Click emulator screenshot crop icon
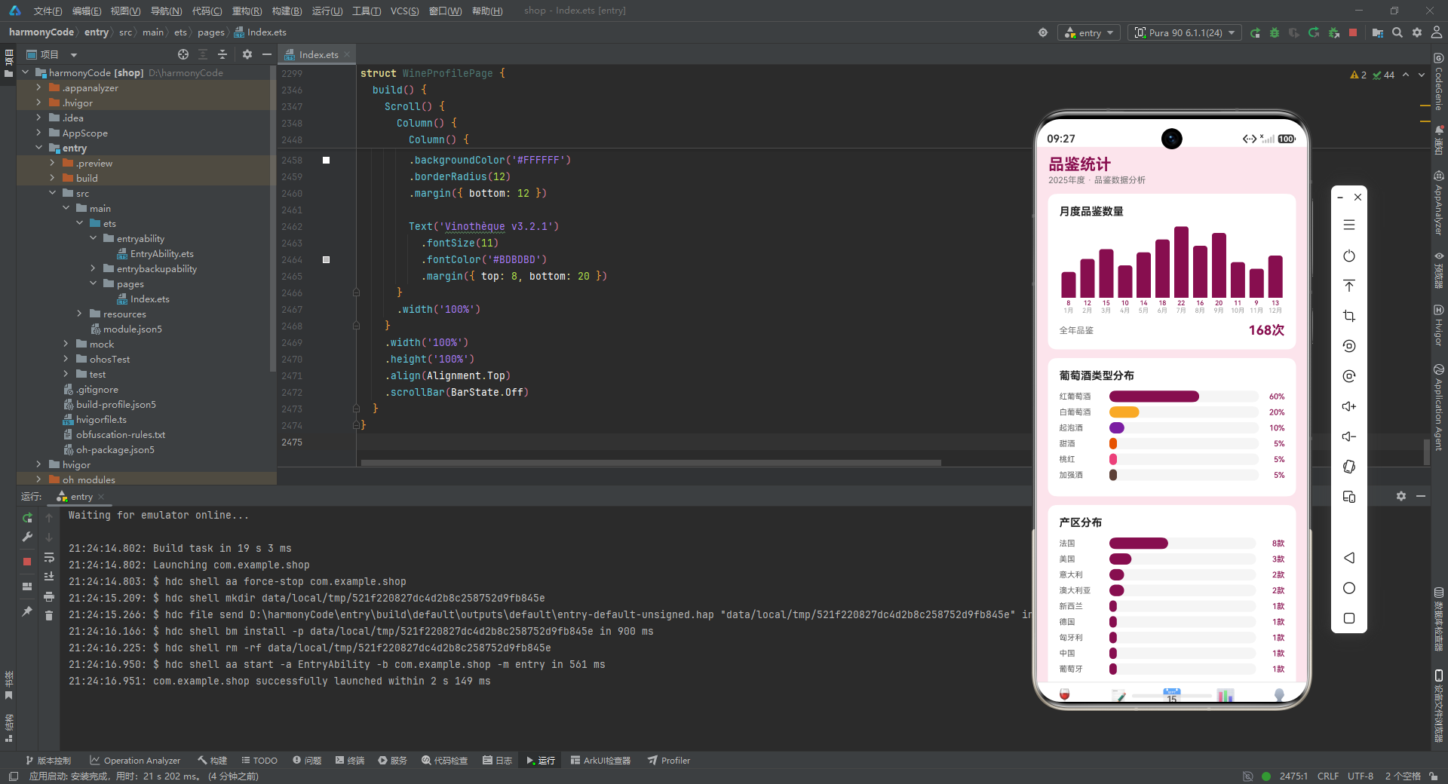1448x784 pixels. 1349,316
